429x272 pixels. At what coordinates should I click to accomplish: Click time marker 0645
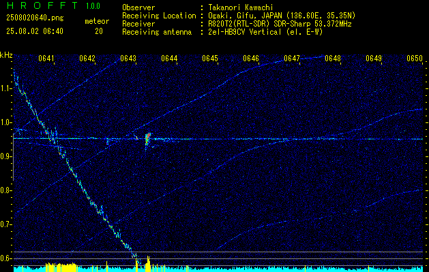pos(210,58)
